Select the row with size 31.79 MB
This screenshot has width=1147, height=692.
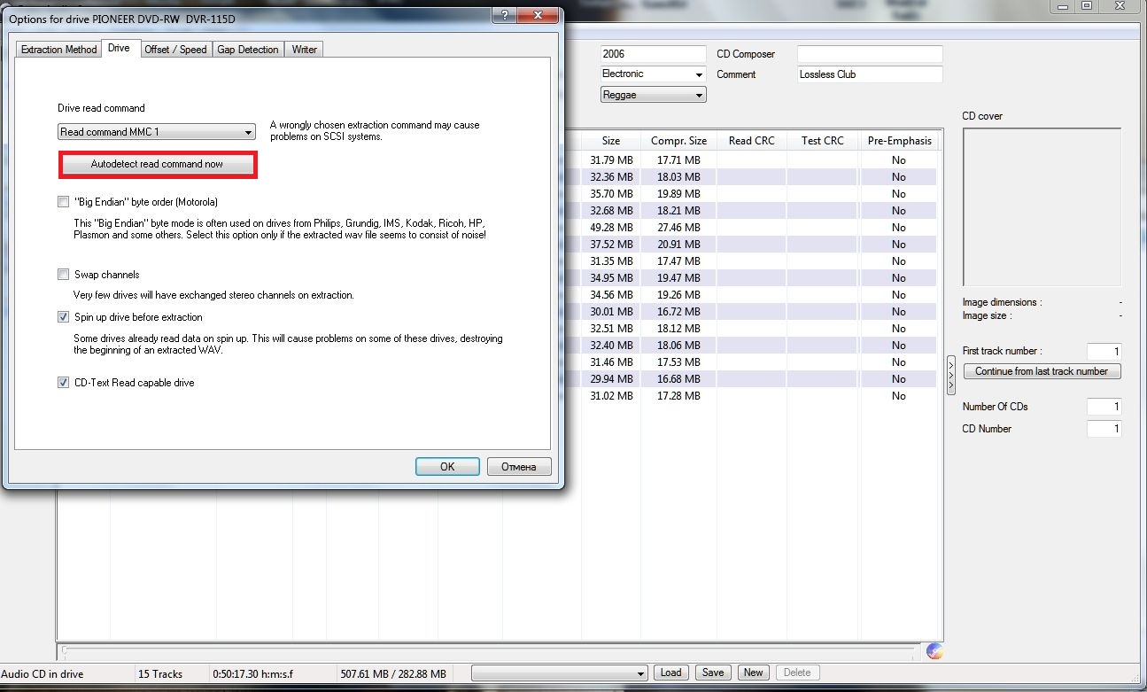(x=611, y=160)
